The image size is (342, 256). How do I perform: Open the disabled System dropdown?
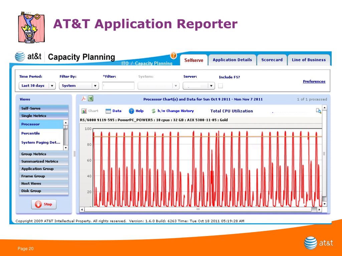159,86
